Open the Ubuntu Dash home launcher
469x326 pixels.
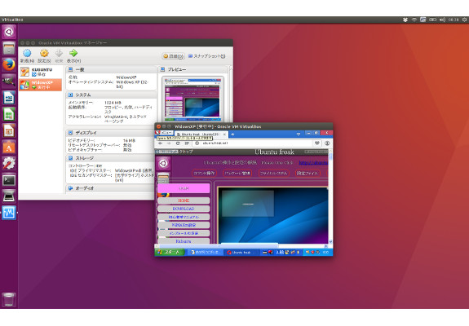pyautogui.click(x=9, y=32)
